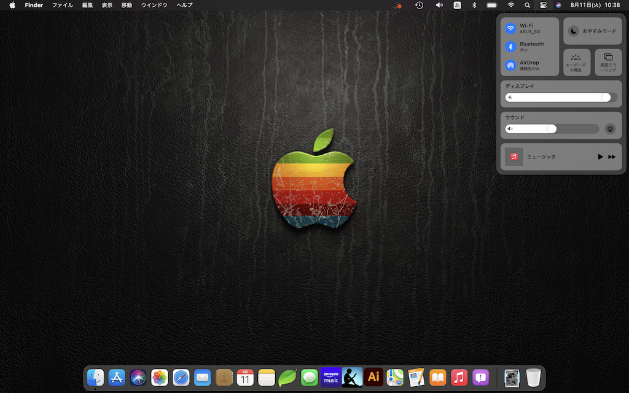The image size is (629, 393).
Task: Open the Calendar app showing 11
Action: [x=245, y=378]
